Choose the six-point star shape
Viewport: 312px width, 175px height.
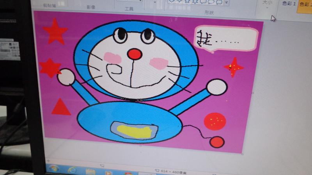(x=195, y=2)
